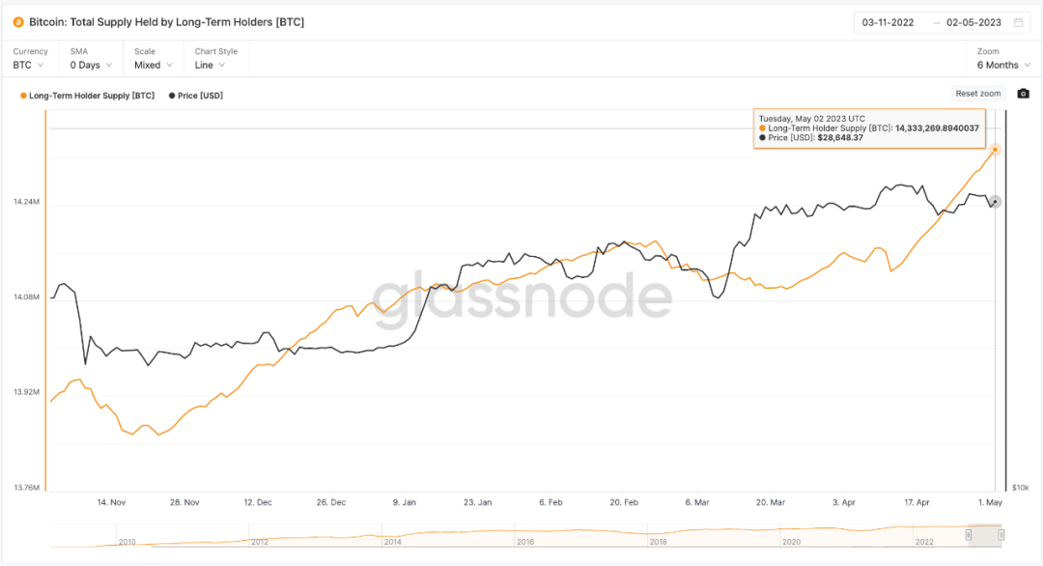Toggle Long-Term Holder Supply legend series
The height and width of the screenshot is (566, 1043).
[87, 96]
